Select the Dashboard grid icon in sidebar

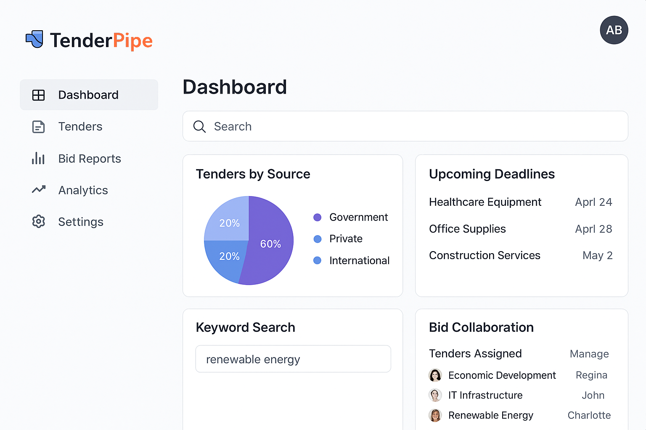tap(39, 95)
